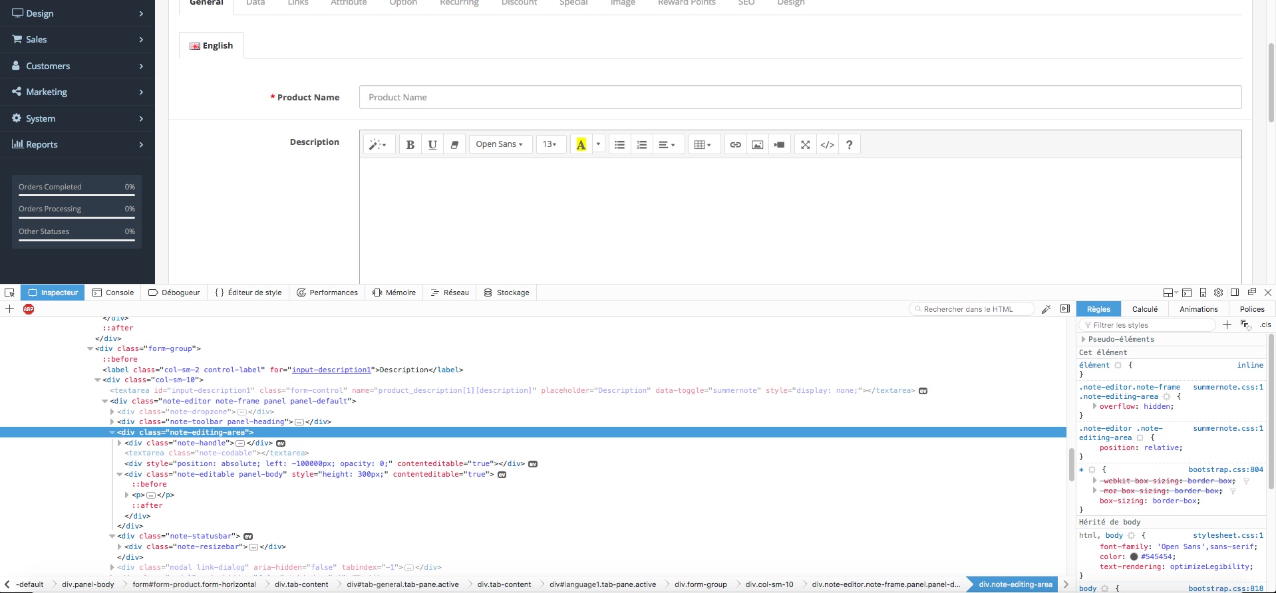Toggle bold formatting in editor

(410, 144)
